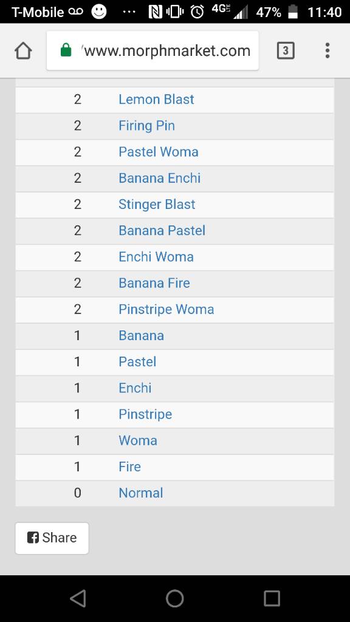350x622 pixels.
Task: Select the Pastel Woma morph link
Action: [159, 152]
